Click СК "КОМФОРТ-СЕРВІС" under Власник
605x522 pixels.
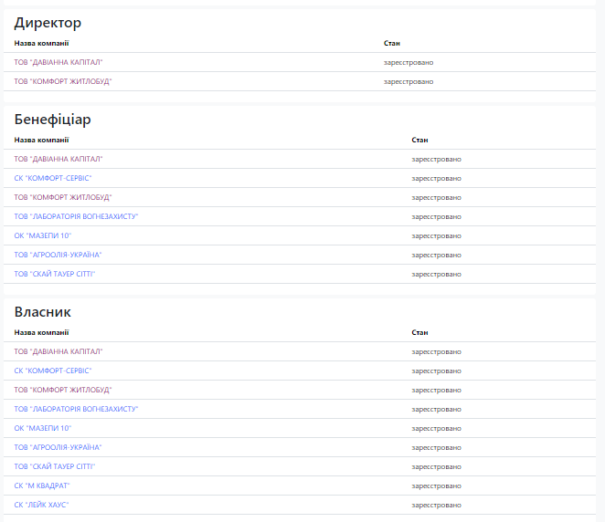tap(53, 371)
